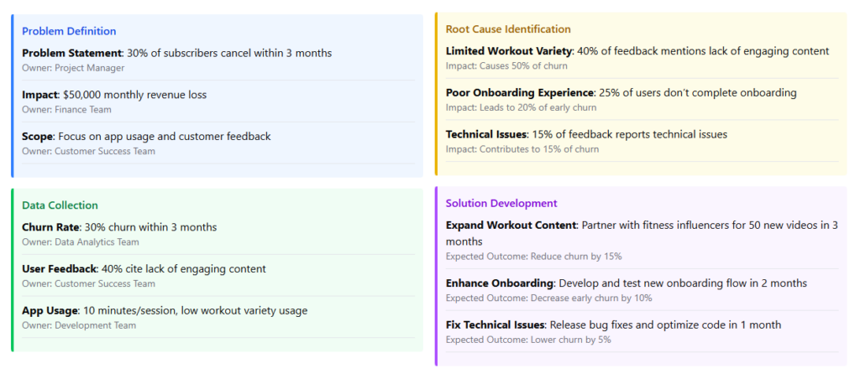
Task: Select the Poor Onboarding Experience item
Action: click(520, 92)
